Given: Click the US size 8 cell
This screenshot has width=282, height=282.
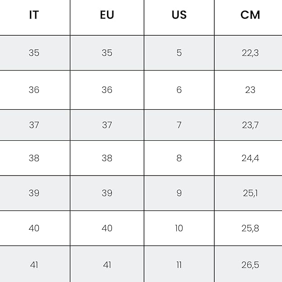Looking at the screenshot, I should [179, 158].
